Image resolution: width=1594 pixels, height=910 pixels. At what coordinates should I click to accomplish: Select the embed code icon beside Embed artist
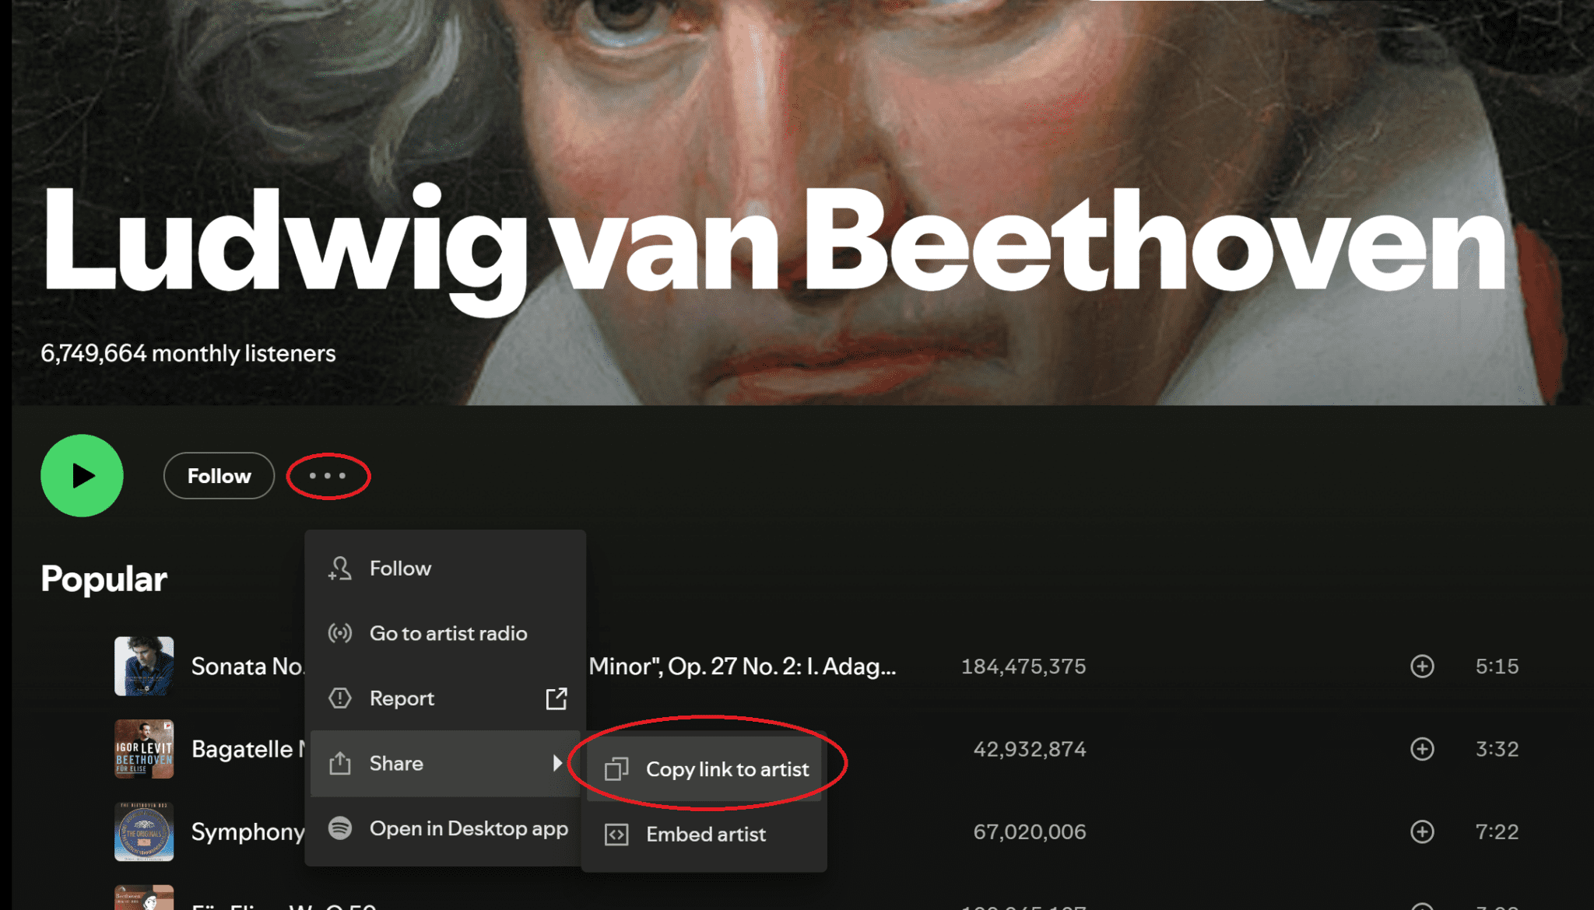coord(616,834)
